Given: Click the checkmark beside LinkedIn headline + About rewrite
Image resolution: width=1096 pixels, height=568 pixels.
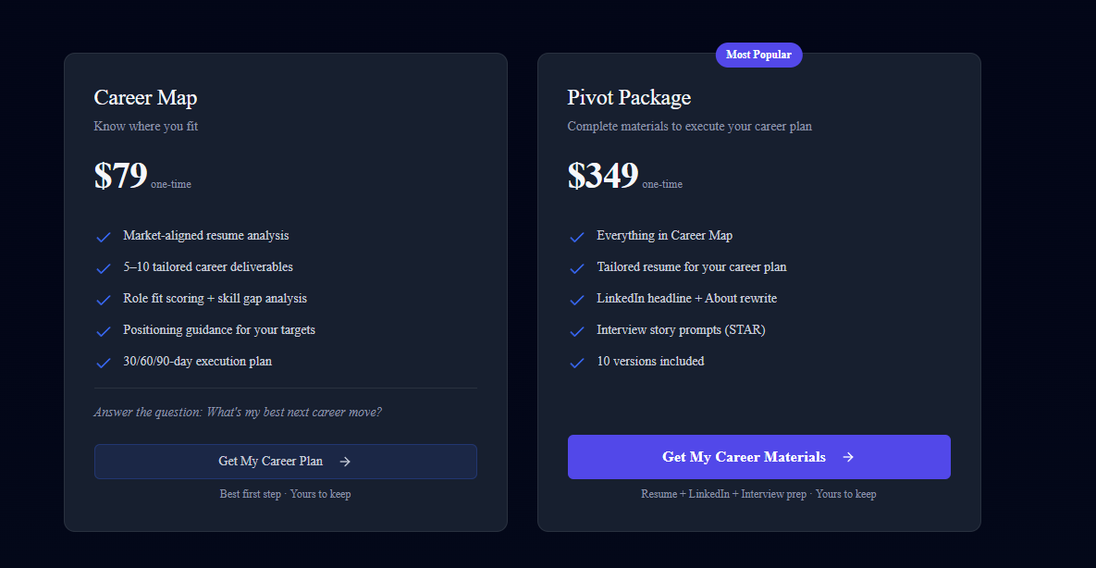Looking at the screenshot, I should (577, 300).
